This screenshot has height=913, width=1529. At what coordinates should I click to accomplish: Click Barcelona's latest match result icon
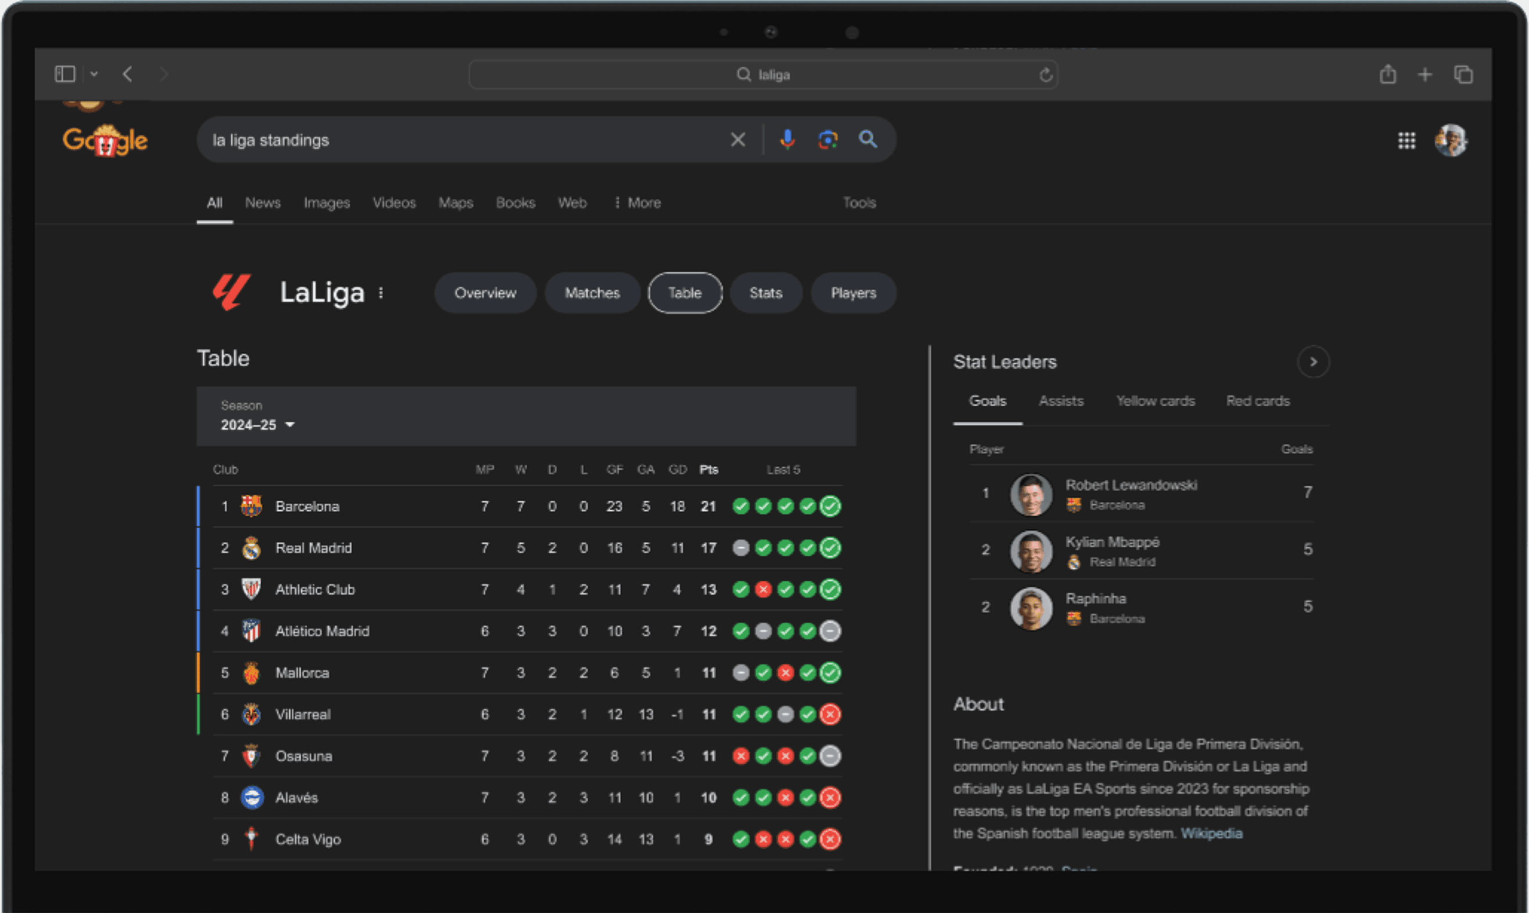point(830,506)
